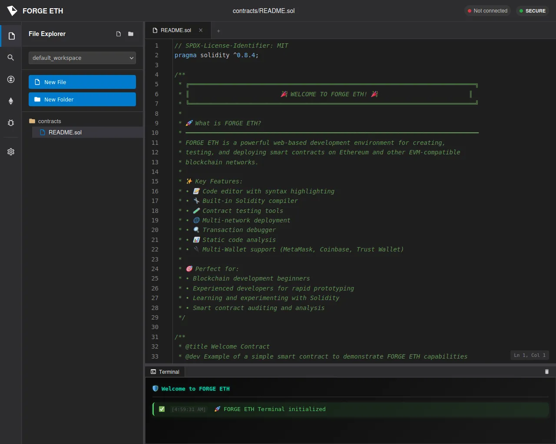Switch to README.sol editor tab

pos(178,30)
